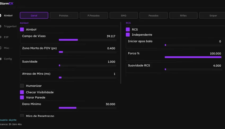Click the Dano Minimo slider
Viewport: 225px width, 129px height.
pos(87,108)
